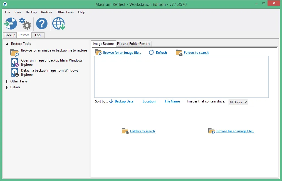Click the Sort by down arrow icon
Image resolution: width=282 pixels, height=181 pixels.
click(x=111, y=101)
